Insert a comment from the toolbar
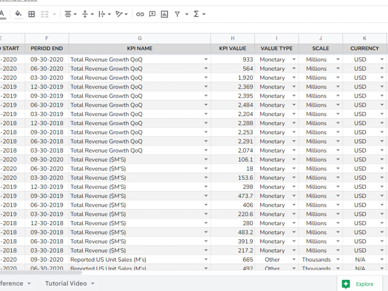The height and width of the screenshot is (291, 388). (152, 14)
